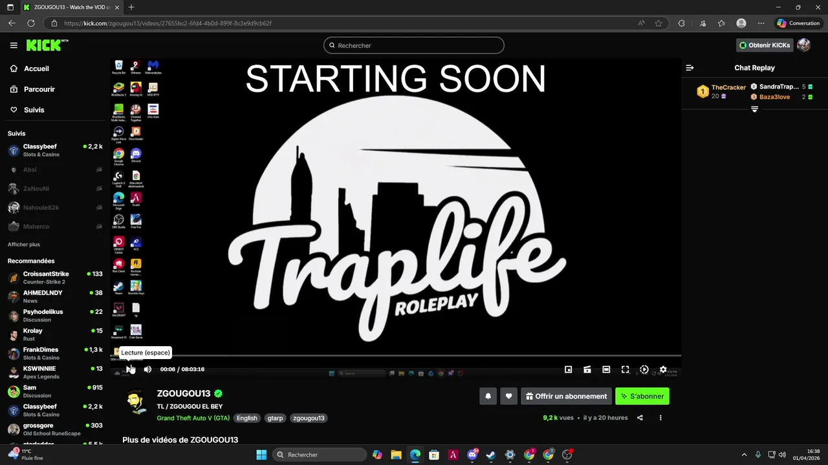Click Offrir un abonnement button

567,396
